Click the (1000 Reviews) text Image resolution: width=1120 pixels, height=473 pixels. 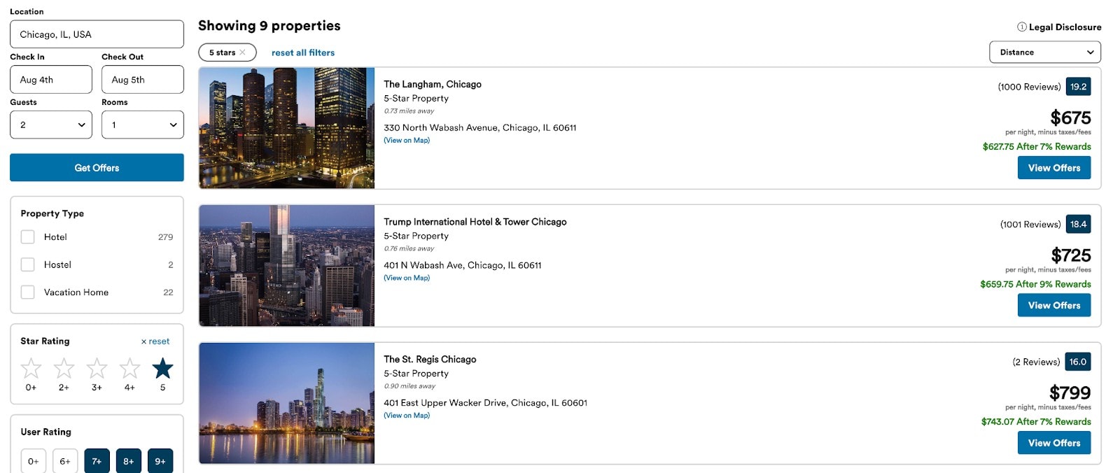(1029, 87)
